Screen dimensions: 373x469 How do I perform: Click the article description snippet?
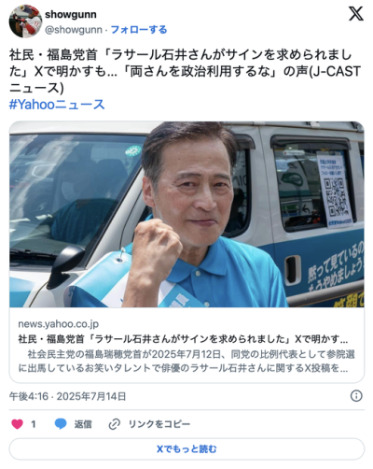(186, 362)
